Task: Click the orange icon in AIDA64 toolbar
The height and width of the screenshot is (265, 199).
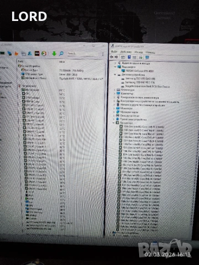Action: point(17,54)
